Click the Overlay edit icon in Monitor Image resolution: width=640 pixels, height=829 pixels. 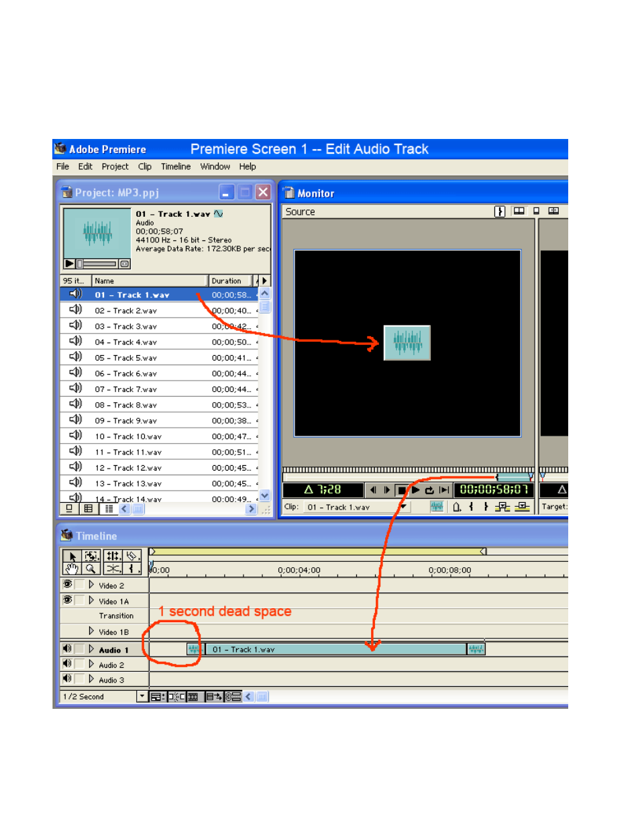tap(522, 507)
